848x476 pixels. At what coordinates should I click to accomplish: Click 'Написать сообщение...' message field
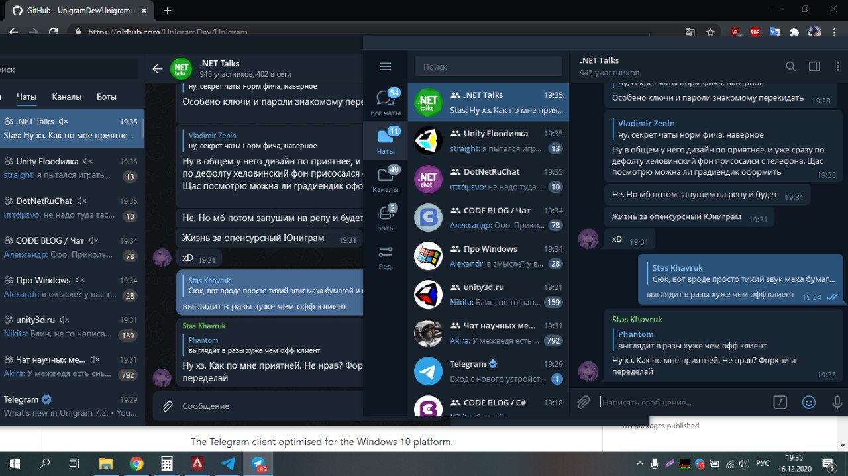tap(682, 402)
